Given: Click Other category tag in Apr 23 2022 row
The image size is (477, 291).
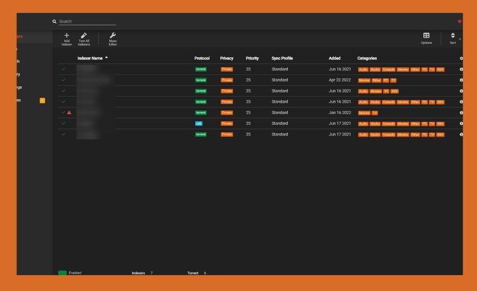Looking at the screenshot, I should click(x=376, y=80).
